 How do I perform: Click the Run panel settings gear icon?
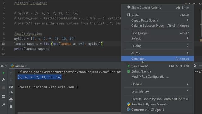point(195,66)
